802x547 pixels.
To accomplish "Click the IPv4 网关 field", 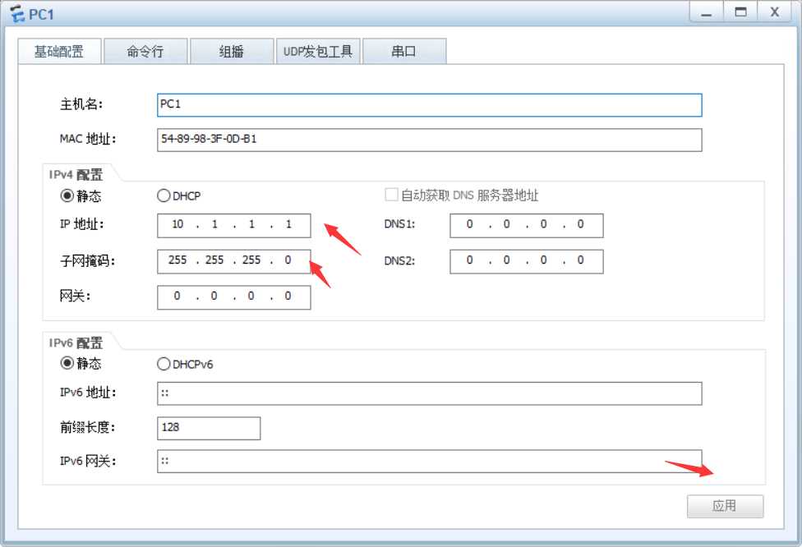I will tap(233, 297).
